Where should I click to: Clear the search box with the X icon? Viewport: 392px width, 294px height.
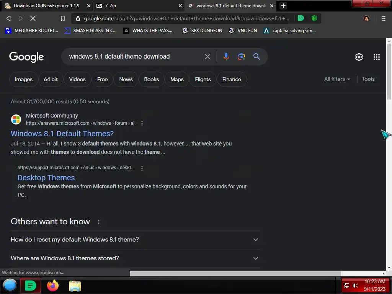pyautogui.click(x=207, y=57)
